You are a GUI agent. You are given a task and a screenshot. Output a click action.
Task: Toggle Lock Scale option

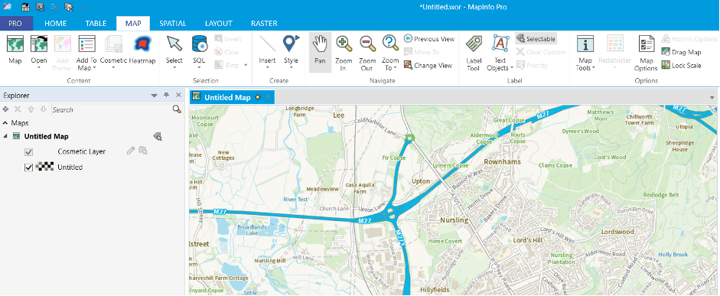(x=682, y=66)
